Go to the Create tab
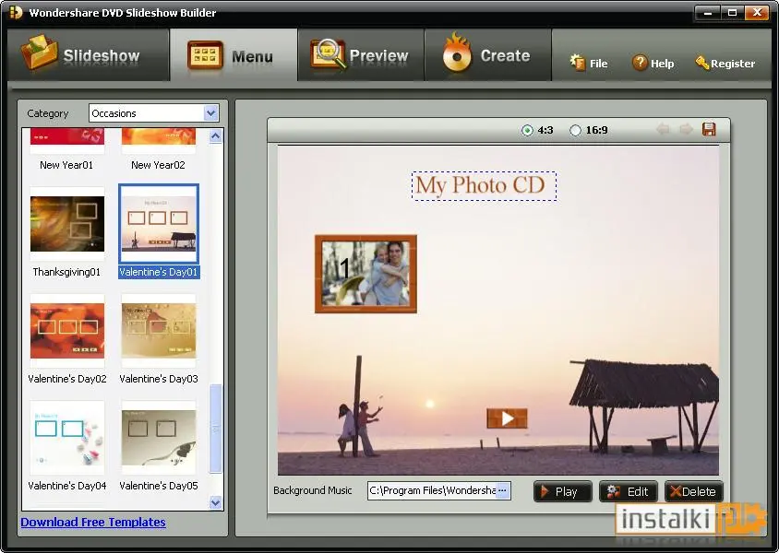 [x=488, y=54]
